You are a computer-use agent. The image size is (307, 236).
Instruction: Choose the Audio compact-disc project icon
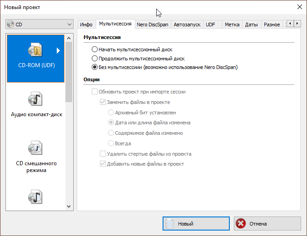[35, 99]
